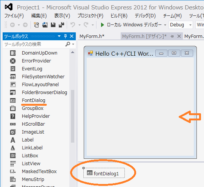Select the GroupBox toolbox icon
204x187 pixels.
click(13, 108)
